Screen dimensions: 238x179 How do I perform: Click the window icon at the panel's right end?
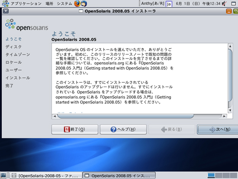pyautogui.click(x=233, y=3)
